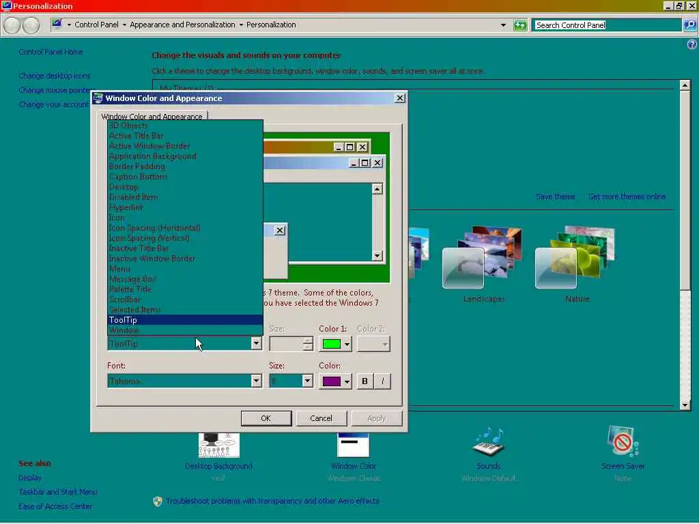Select Window in the item list

pyautogui.click(x=185, y=330)
